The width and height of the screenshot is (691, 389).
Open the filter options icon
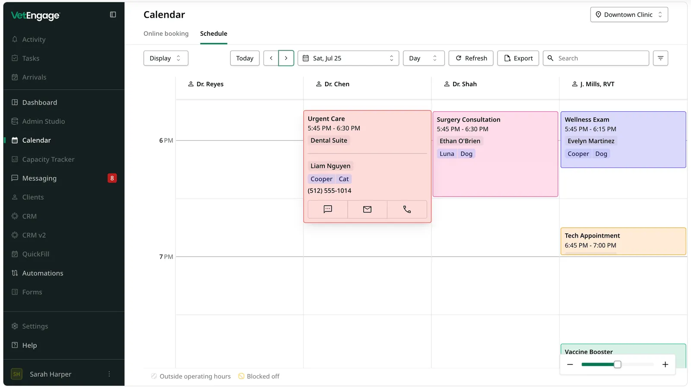(660, 58)
